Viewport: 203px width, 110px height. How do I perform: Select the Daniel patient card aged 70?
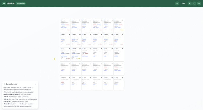pyautogui.click(x=76, y=54)
